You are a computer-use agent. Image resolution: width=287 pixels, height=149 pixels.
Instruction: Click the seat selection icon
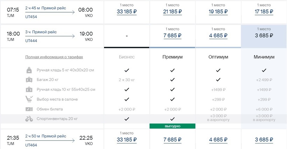(29, 99)
